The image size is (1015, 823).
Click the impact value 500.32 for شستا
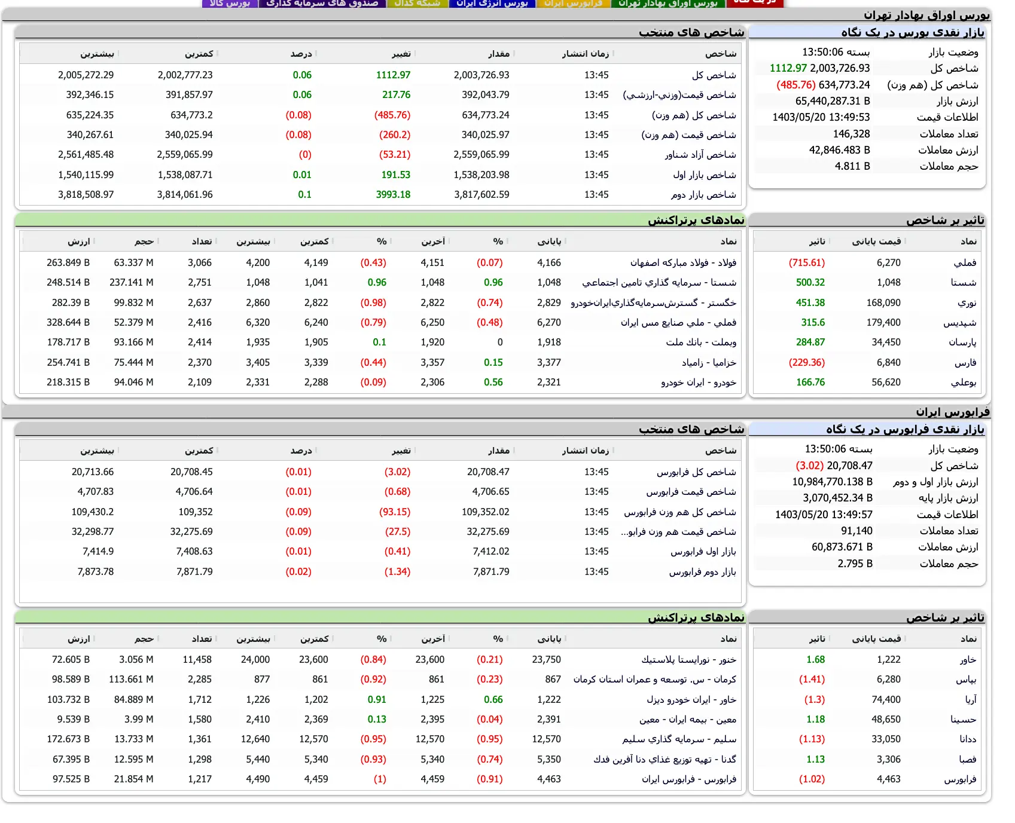click(x=810, y=282)
